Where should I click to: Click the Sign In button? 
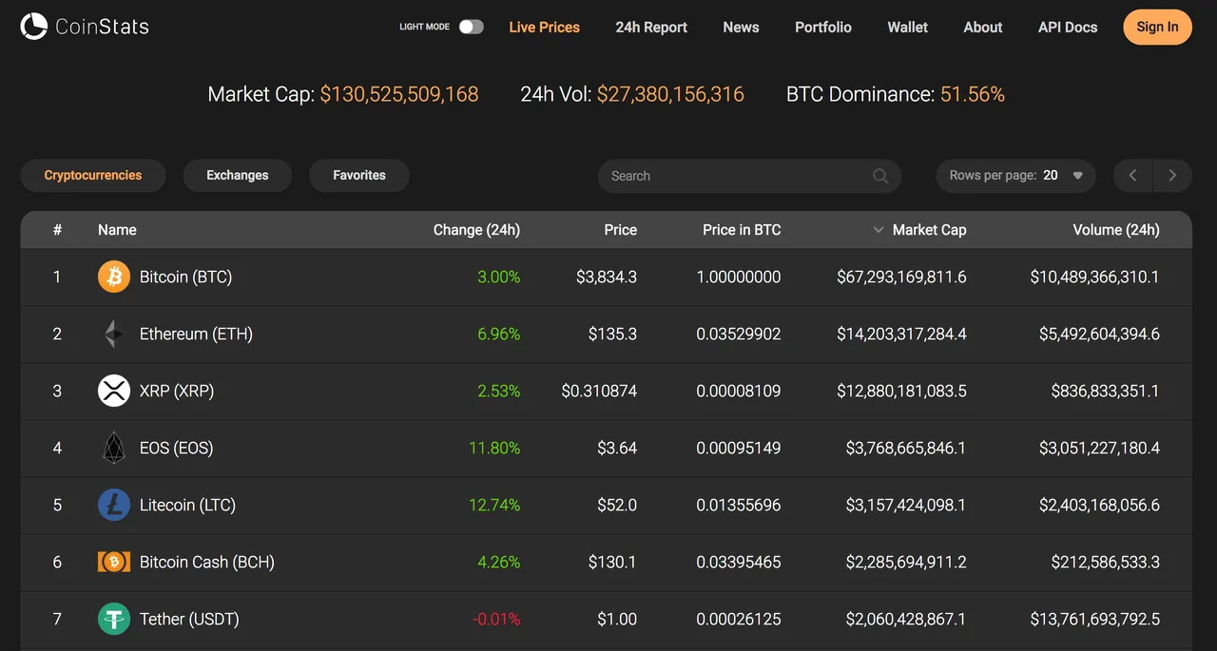click(x=1157, y=27)
